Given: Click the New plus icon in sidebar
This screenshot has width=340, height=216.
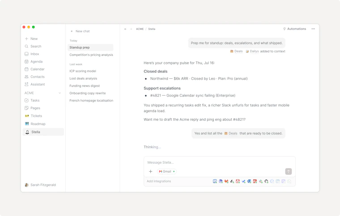Looking at the screenshot, I should pos(26,38).
